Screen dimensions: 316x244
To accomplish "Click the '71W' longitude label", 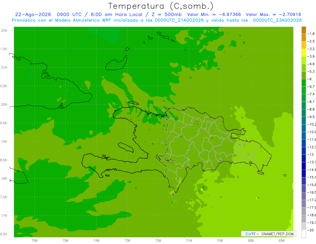I will pyautogui.click(x=189, y=241).
